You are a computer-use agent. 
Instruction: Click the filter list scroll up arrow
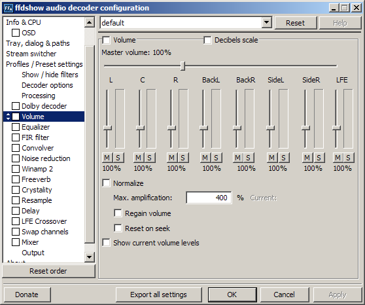[x=90, y=22]
